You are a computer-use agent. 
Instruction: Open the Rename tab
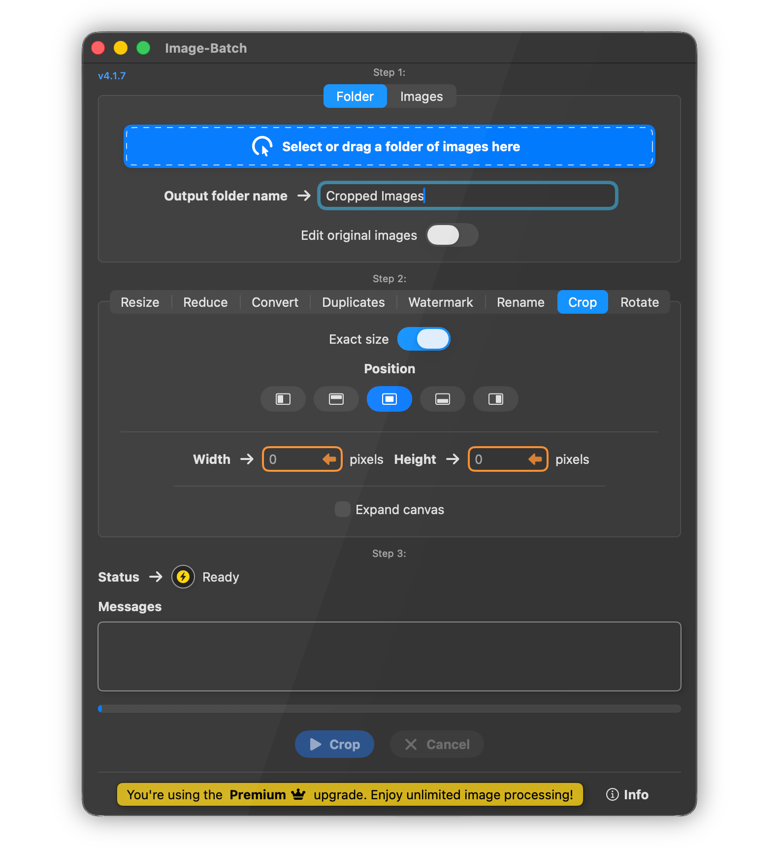click(x=520, y=302)
